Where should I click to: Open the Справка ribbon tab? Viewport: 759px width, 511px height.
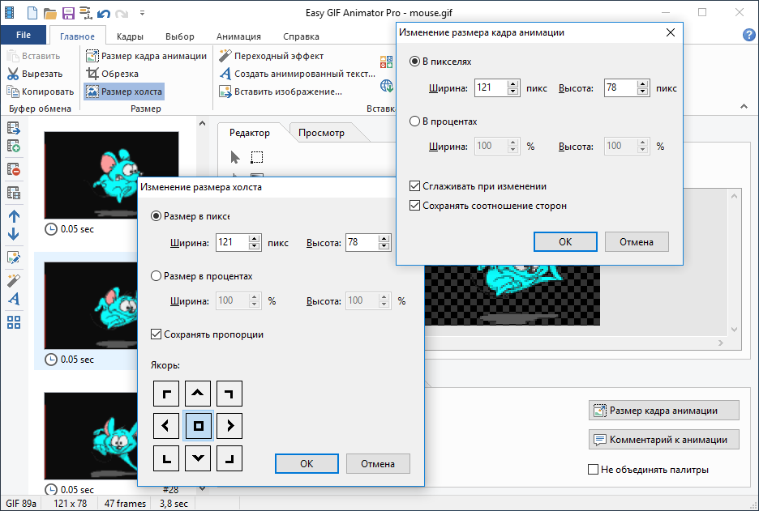[x=301, y=36]
